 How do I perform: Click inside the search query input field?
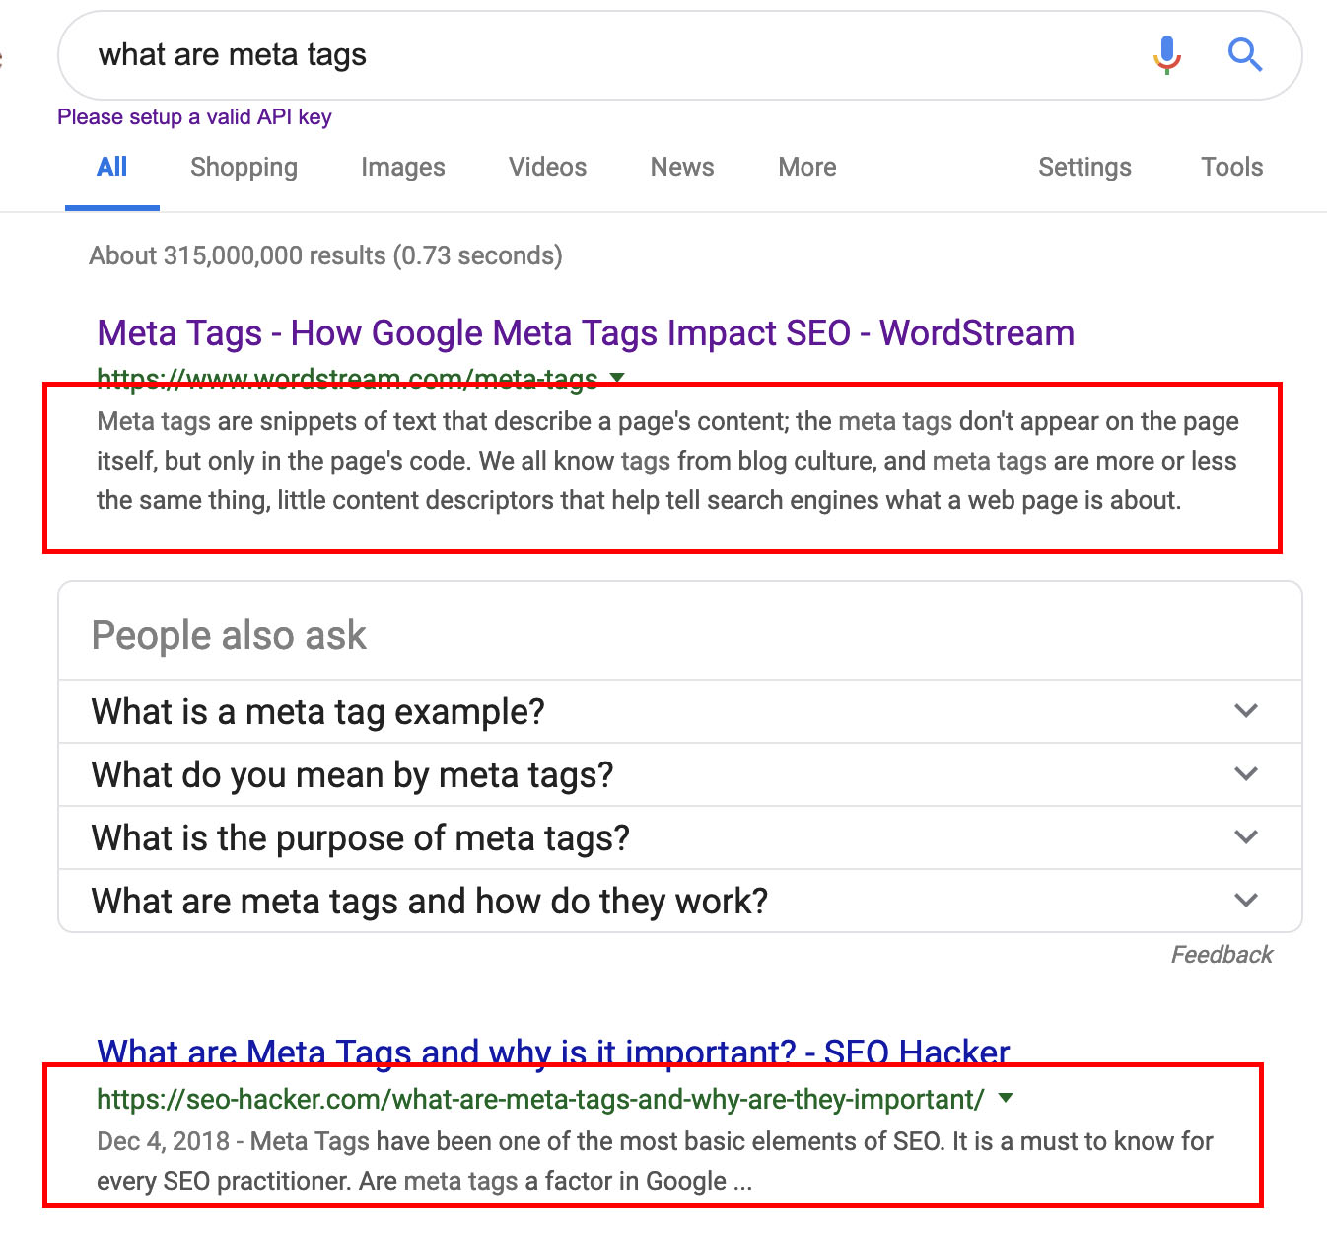[592, 55]
